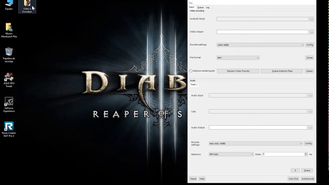Open the Equipo desktop icon
Image resolution: width=329 pixels, height=185 pixels.
9,5
